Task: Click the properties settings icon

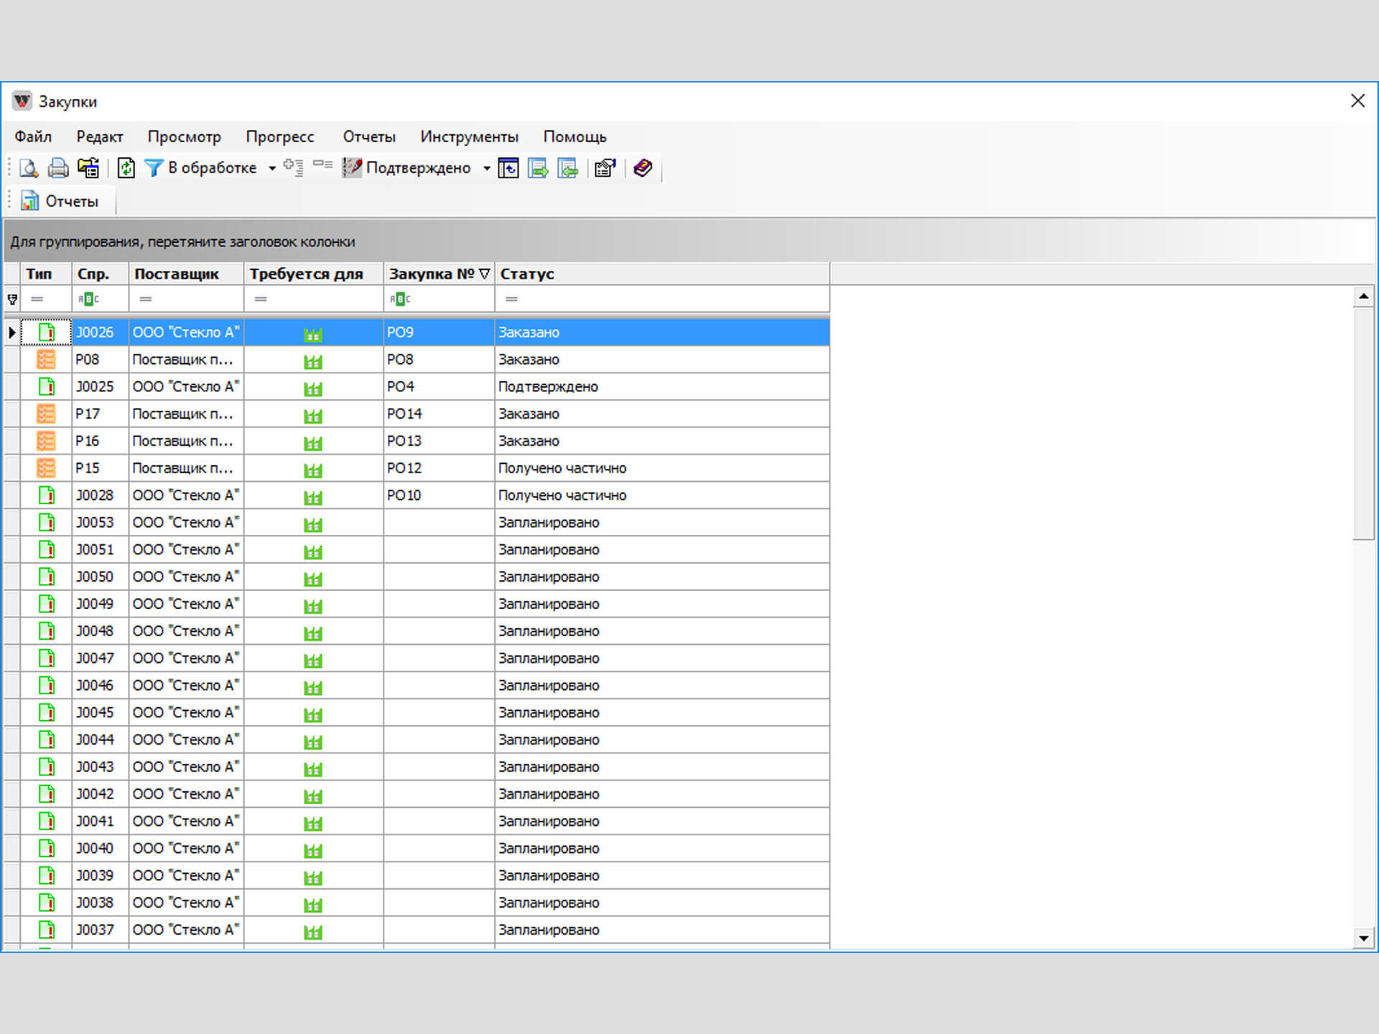Action: (x=605, y=168)
